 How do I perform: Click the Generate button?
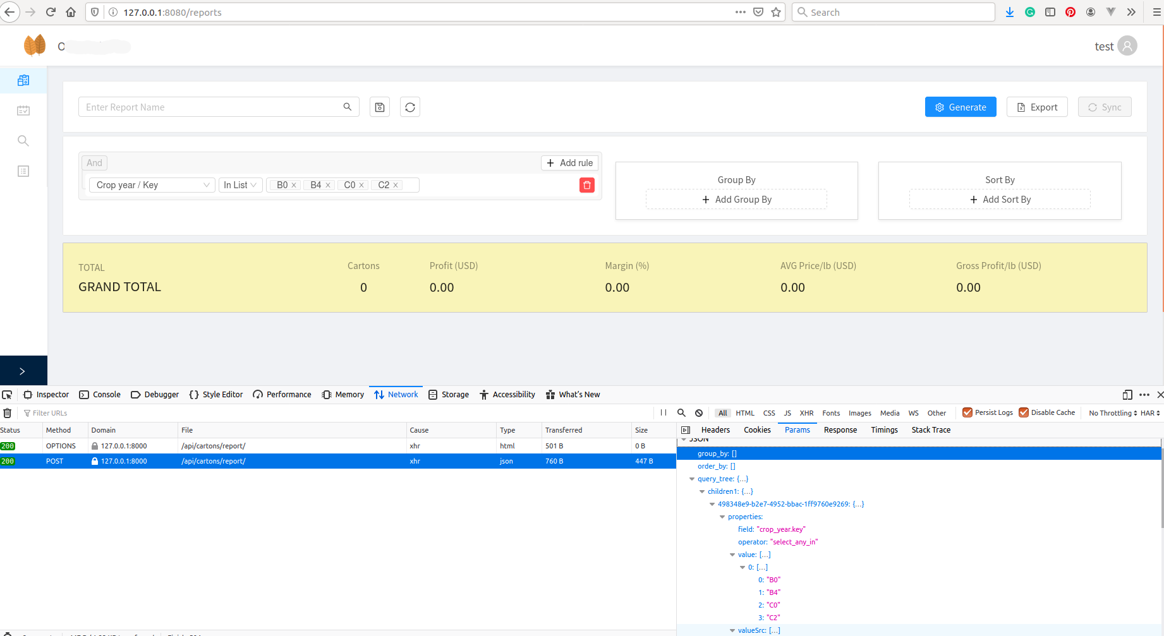click(960, 107)
